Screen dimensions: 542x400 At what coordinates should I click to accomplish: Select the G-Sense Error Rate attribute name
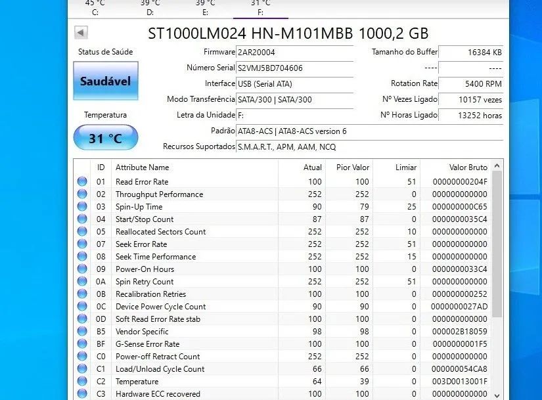(x=148, y=344)
